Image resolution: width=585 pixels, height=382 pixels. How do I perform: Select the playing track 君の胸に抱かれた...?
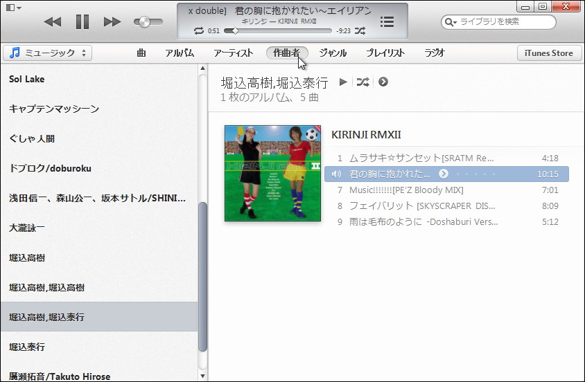click(x=446, y=174)
